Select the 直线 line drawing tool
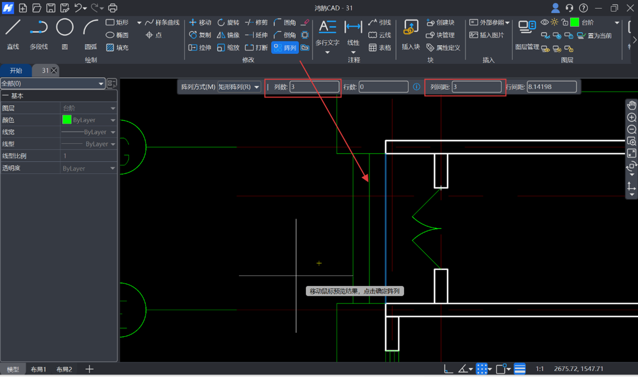This screenshot has width=638, height=377. (13, 34)
